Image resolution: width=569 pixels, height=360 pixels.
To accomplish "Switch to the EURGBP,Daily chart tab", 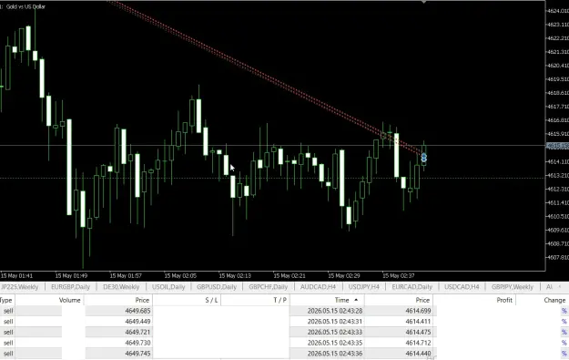I will pyautogui.click(x=70, y=287).
